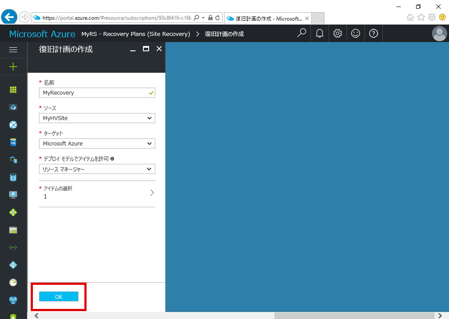Screen dimensions: 449x319
Task: Click the OK button
Action: [x=59, y=297]
